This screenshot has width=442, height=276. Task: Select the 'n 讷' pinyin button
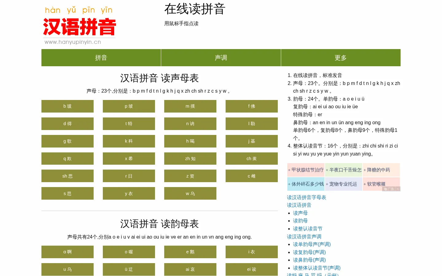(x=190, y=124)
